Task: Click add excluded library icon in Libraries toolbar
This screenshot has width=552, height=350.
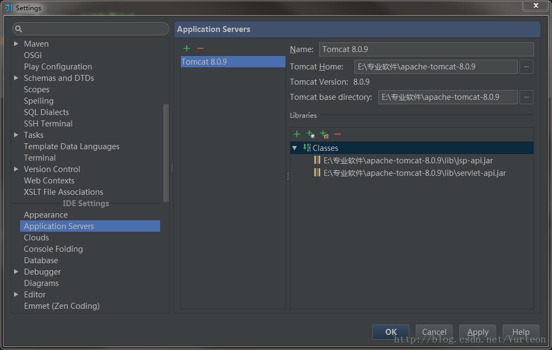Action: click(324, 134)
